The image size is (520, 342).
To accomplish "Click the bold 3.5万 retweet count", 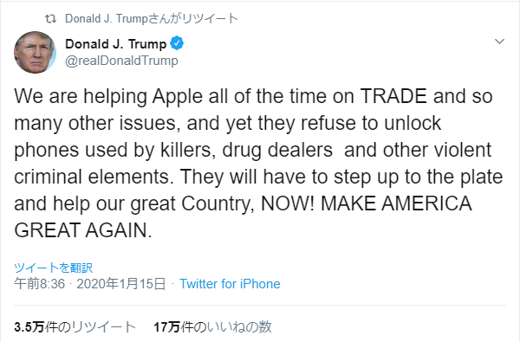I will tap(29, 327).
